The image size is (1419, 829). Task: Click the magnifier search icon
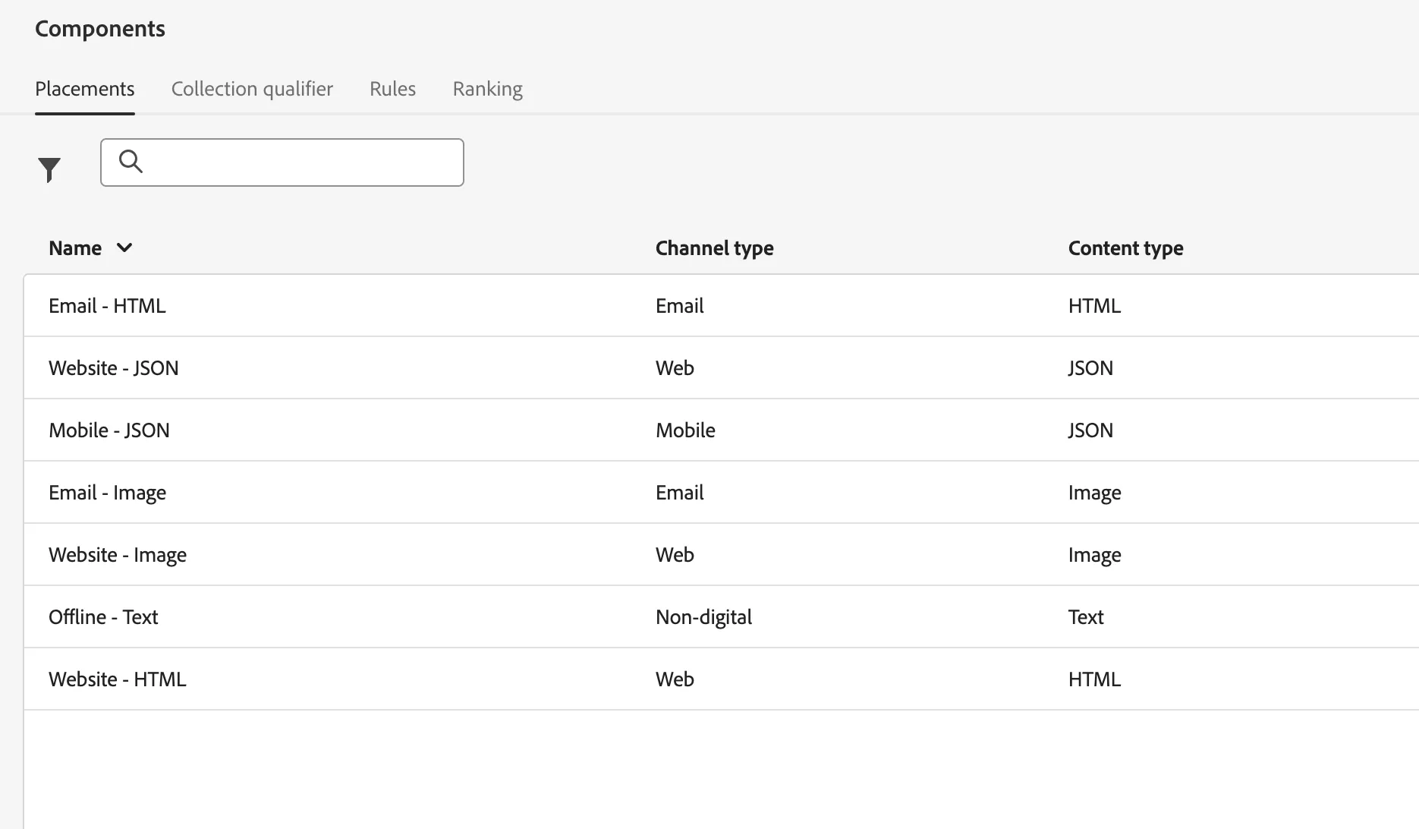point(131,161)
